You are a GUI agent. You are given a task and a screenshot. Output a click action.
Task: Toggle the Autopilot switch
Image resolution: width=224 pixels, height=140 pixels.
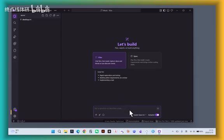(x=157, y=115)
